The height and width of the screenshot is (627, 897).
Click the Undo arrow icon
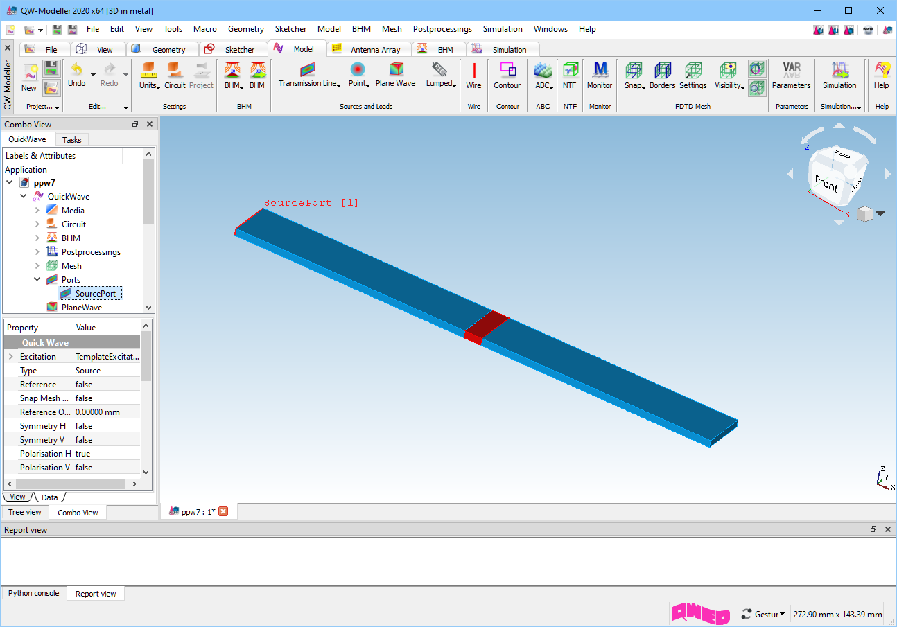click(x=76, y=70)
